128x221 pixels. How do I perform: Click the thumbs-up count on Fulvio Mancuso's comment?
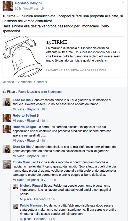44,180
